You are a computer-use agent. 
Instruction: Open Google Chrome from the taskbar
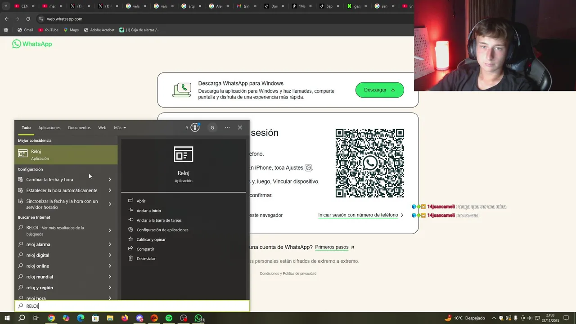51,318
